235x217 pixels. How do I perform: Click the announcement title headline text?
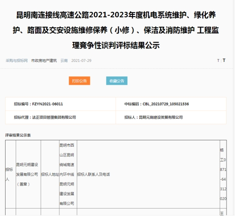[116, 30]
